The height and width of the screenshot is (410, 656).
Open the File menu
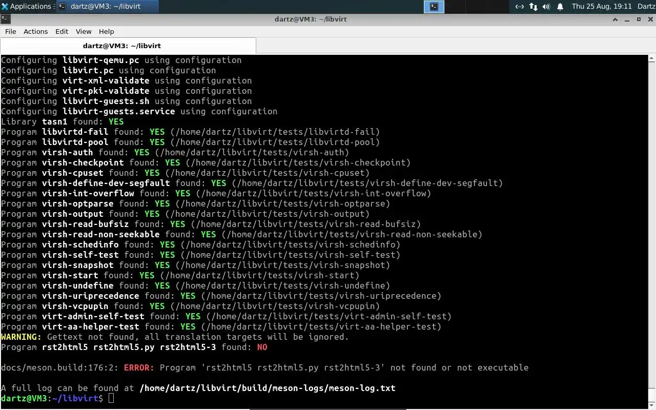[11, 31]
